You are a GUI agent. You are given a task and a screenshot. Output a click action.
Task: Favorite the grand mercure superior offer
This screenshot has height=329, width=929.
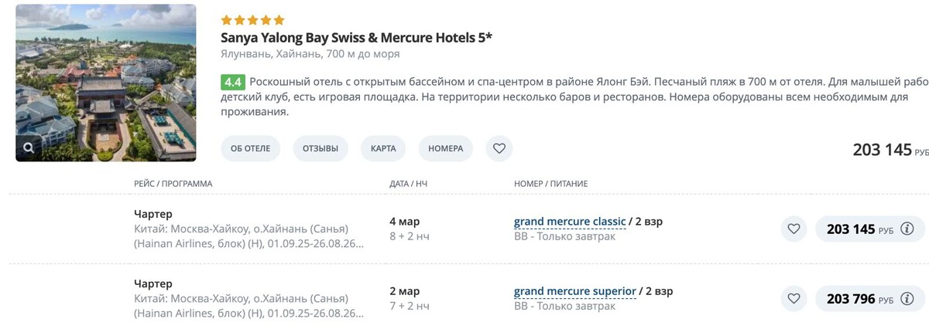[x=794, y=298]
